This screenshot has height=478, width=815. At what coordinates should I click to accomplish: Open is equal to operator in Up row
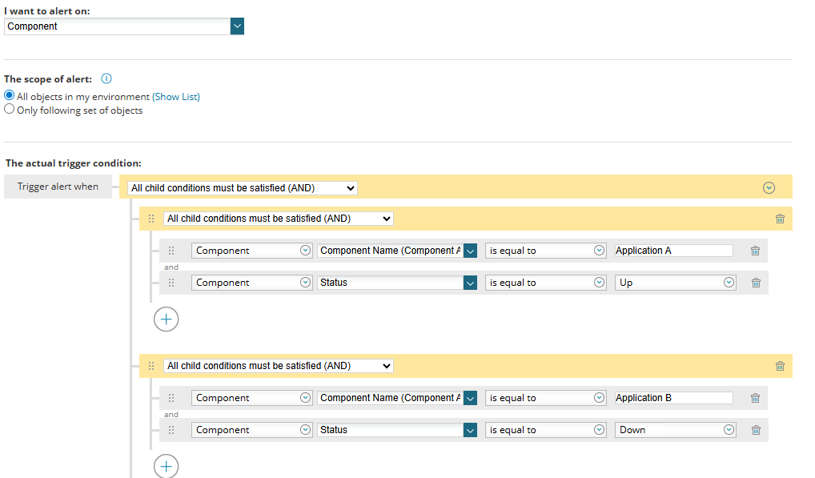546,283
